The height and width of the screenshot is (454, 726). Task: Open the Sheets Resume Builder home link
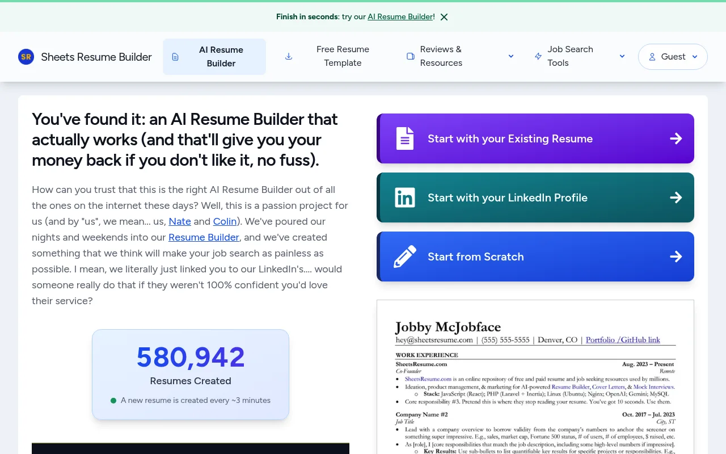tap(85, 57)
